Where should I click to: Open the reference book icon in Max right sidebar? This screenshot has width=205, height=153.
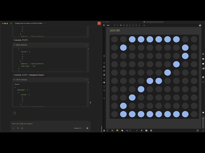point(203,64)
